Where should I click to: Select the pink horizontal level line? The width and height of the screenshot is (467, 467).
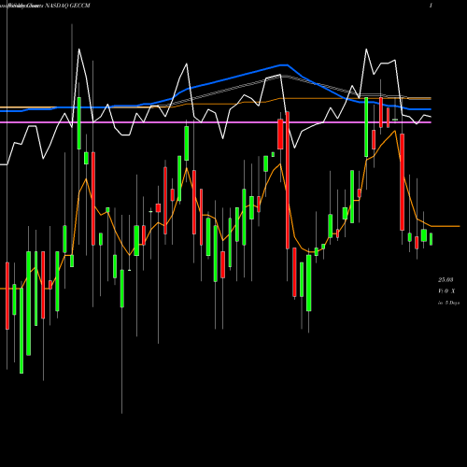[x=216, y=122]
